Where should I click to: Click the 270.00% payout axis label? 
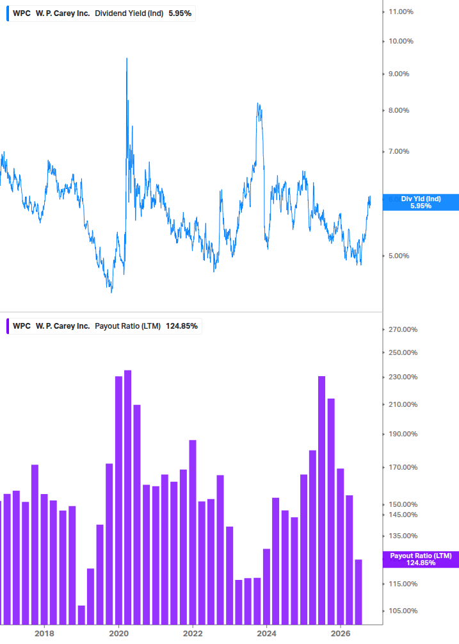(x=403, y=329)
